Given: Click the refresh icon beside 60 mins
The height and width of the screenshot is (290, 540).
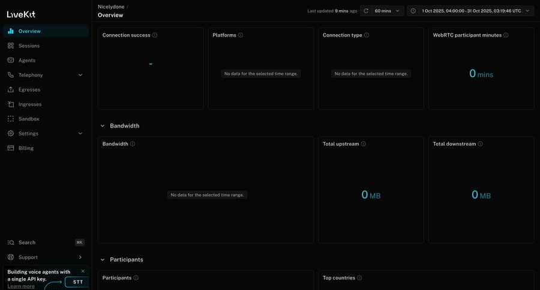Looking at the screenshot, I should [366, 11].
